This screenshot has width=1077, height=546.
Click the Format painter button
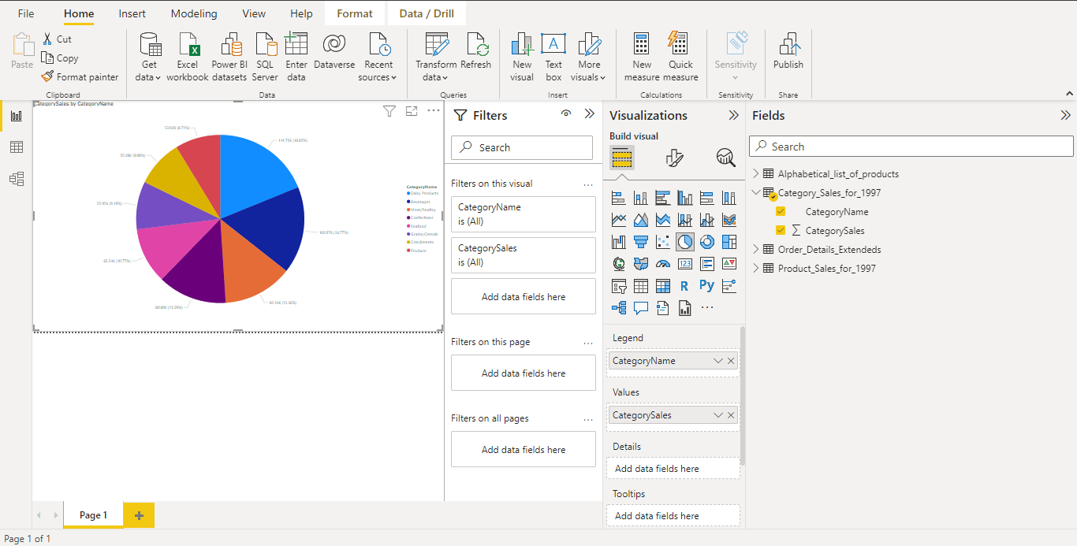[x=80, y=77]
